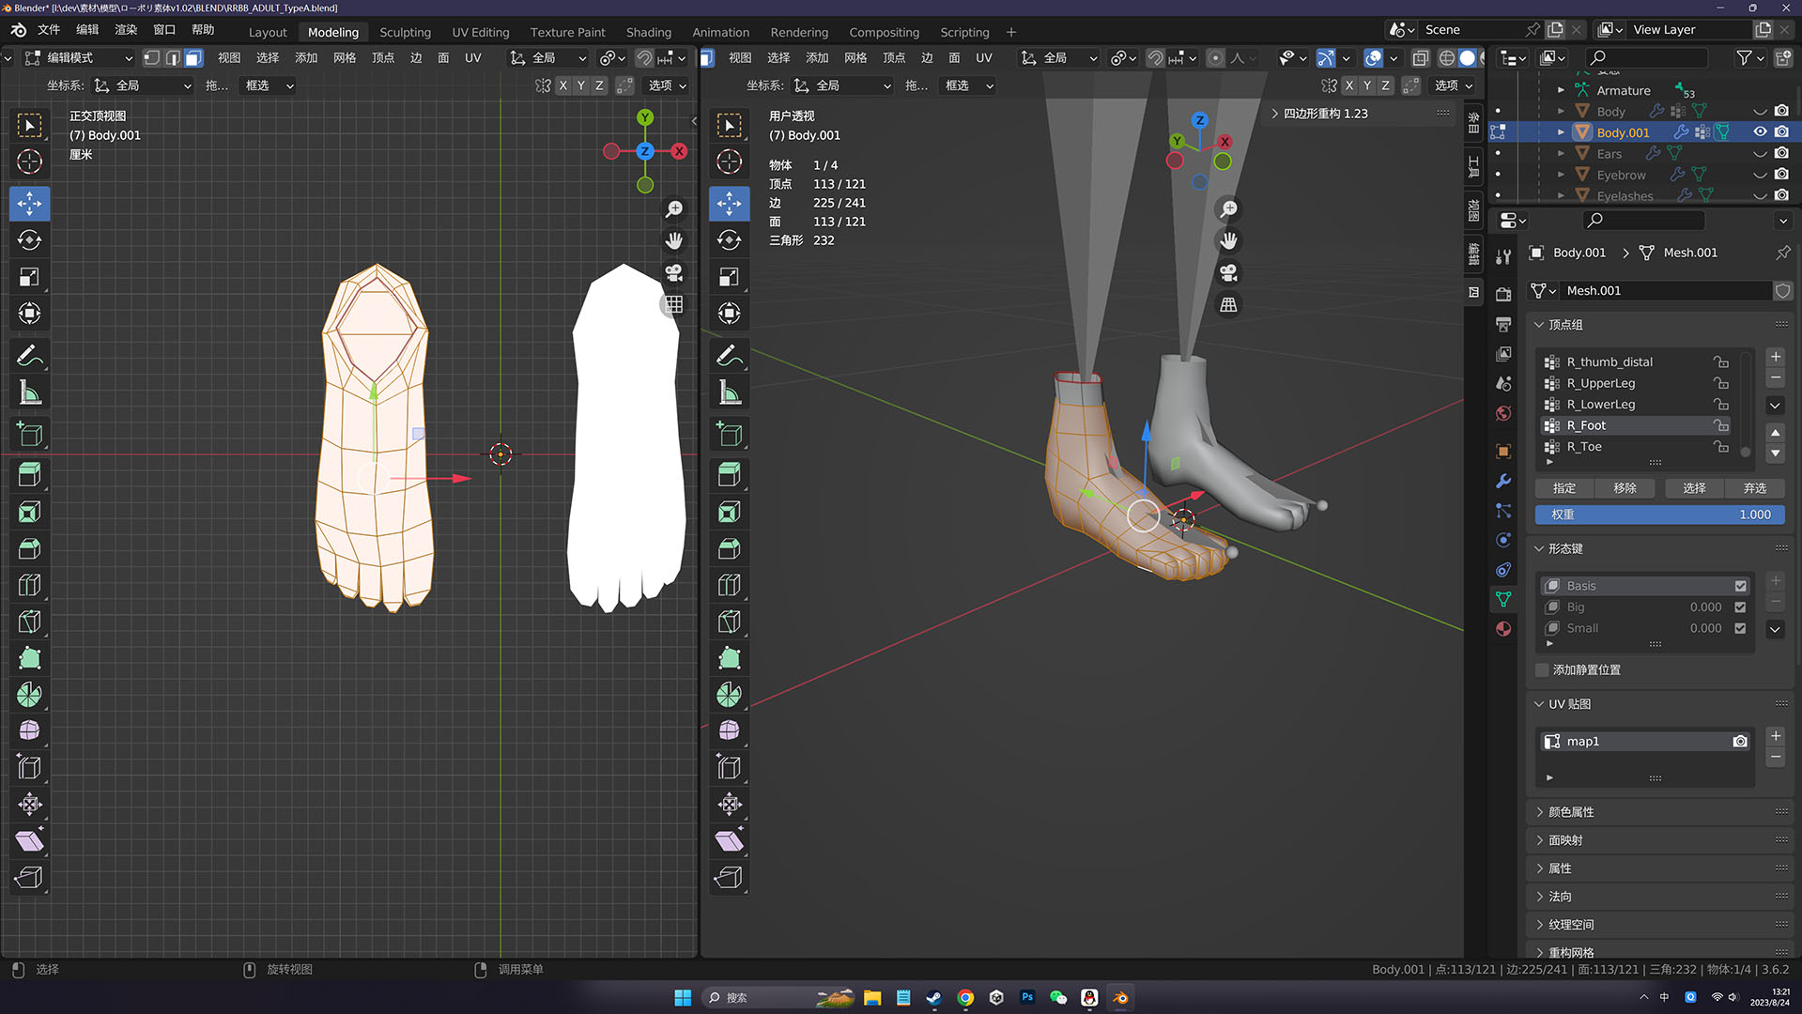Screen dimensions: 1802x1014
Task: Choose the Inset Faces tool in left viewport
Action: click(29, 512)
